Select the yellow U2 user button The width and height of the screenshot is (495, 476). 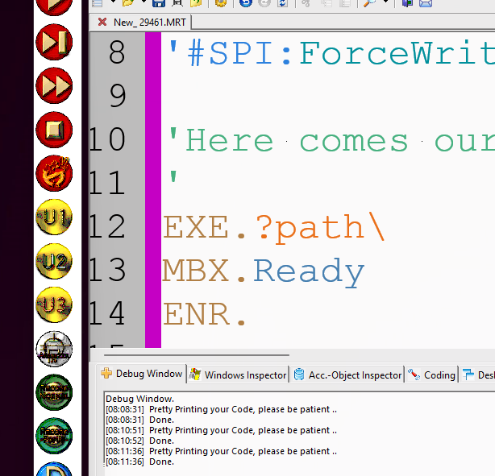[54, 261]
